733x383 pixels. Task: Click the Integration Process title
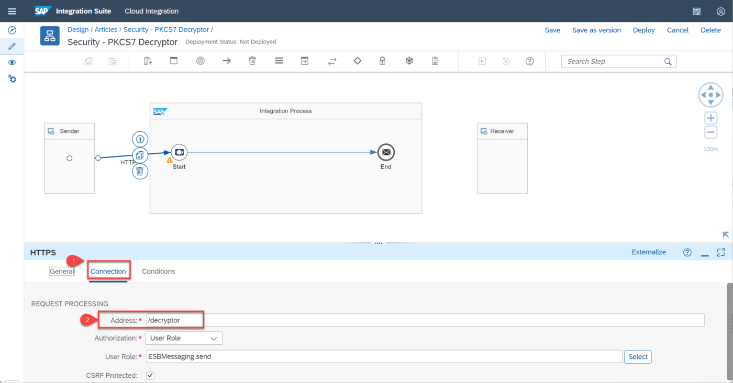286,111
